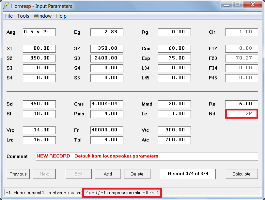Click the Exp field showing 75.00
The image size is (265, 200).
tap(174, 58)
